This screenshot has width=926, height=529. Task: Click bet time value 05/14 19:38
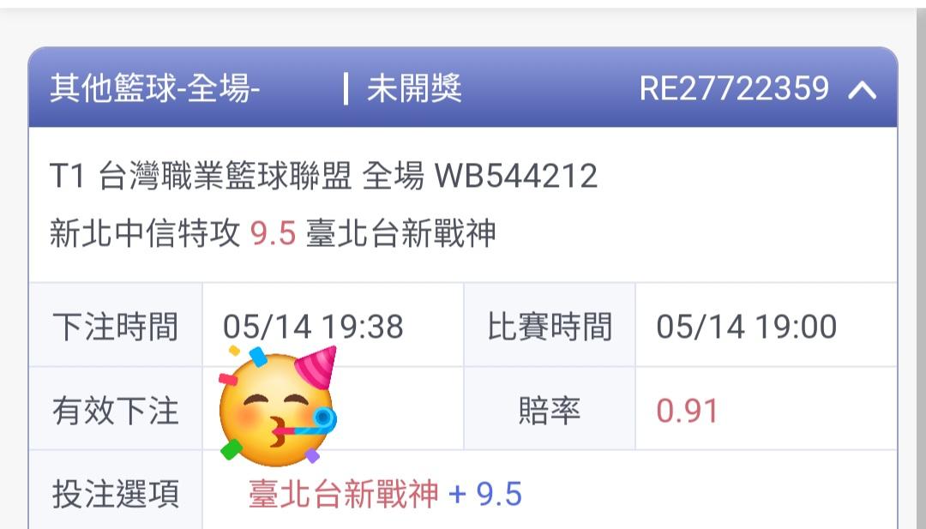(x=313, y=327)
